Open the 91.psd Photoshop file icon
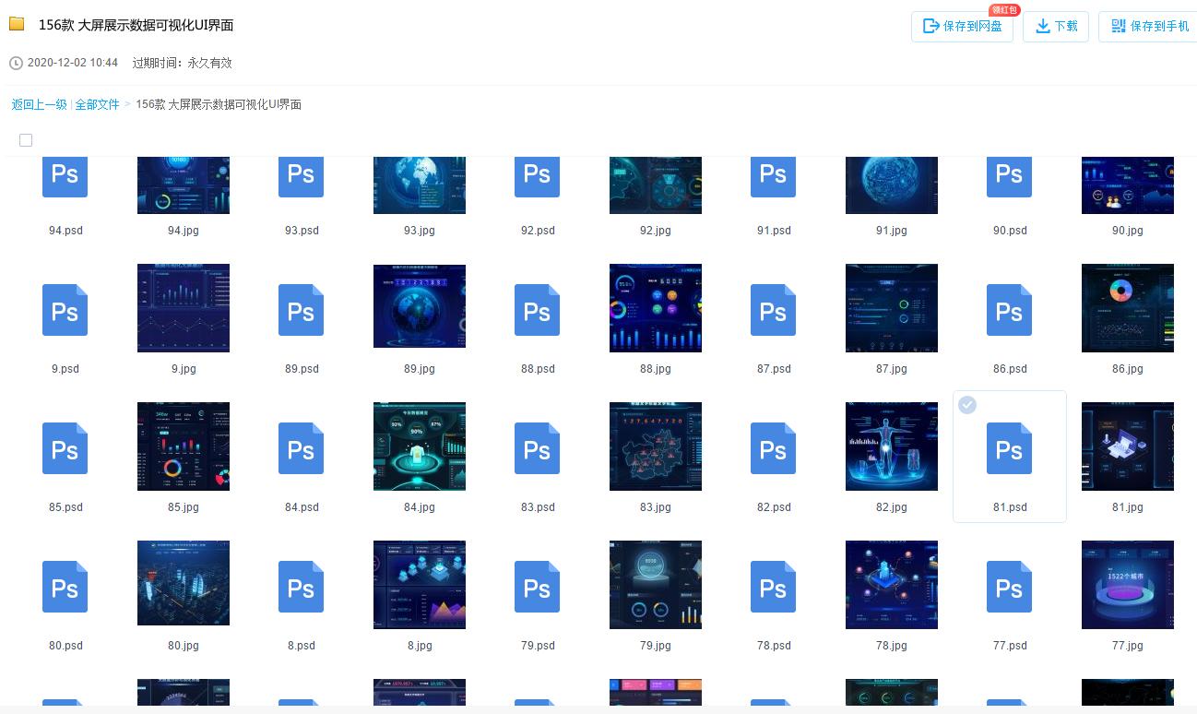Screen dimensions: 1197x714 (774, 176)
